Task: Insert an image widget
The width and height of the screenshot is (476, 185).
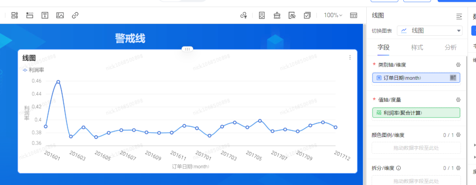Action: pyautogui.click(x=60, y=15)
